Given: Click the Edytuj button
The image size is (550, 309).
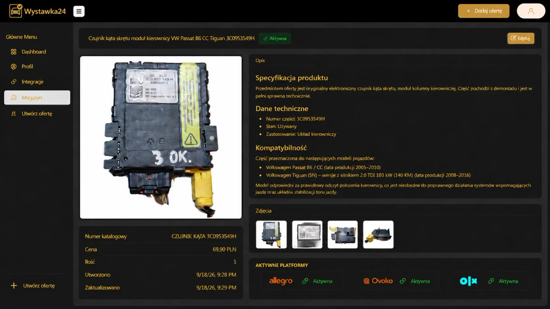Looking at the screenshot, I should pyautogui.click(x=521, y=38).
